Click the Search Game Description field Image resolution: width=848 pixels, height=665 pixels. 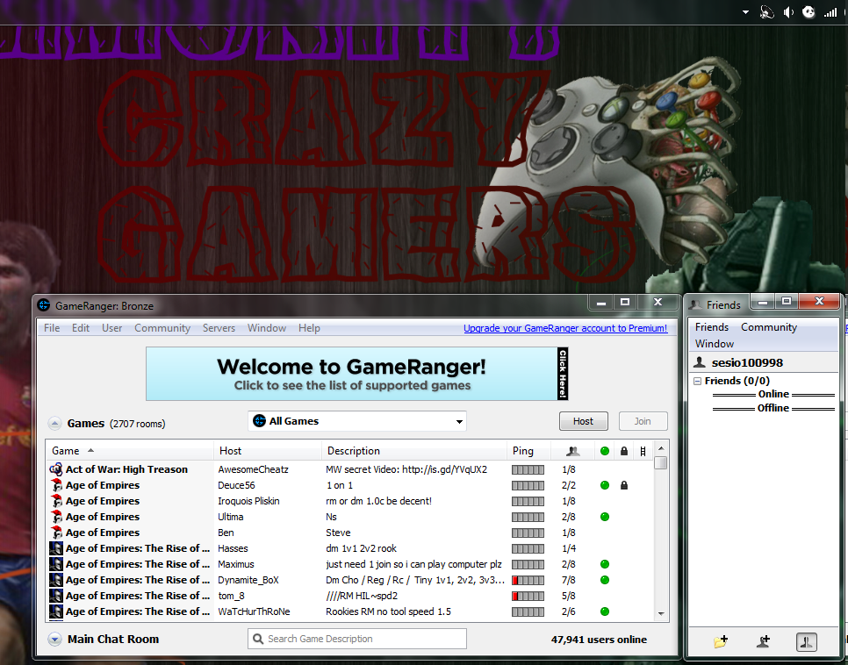click(357, 639)
